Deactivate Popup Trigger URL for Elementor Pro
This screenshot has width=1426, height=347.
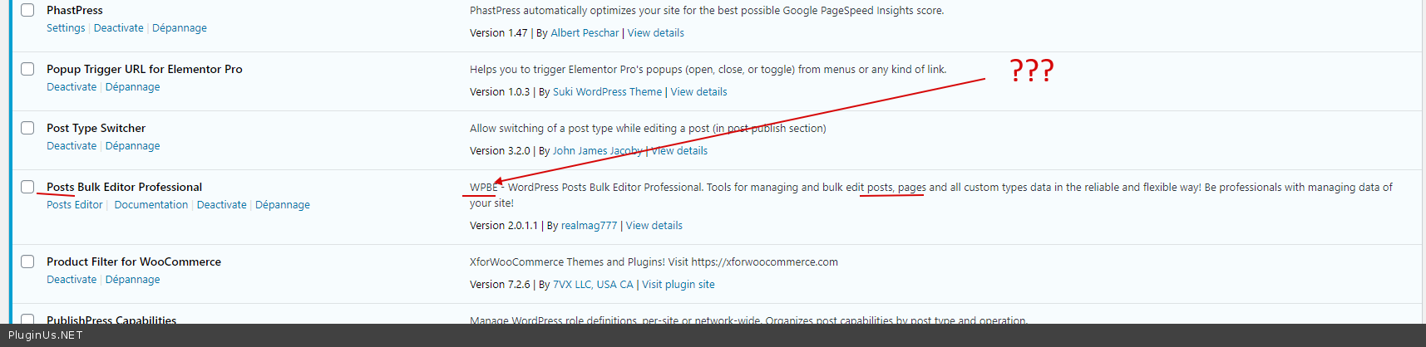coord(72,87)
